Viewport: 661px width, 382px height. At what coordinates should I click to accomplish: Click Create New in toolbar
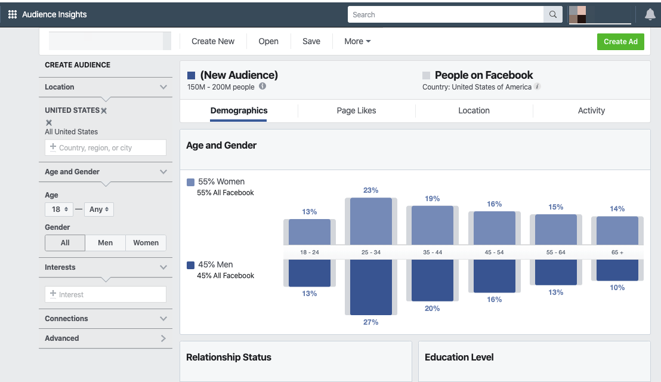[213, 41]
